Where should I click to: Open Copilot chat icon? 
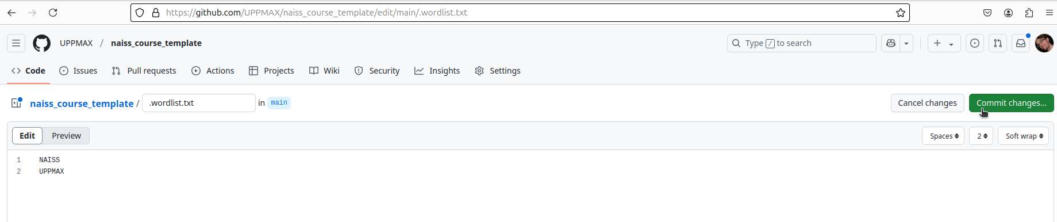(891, 43)
